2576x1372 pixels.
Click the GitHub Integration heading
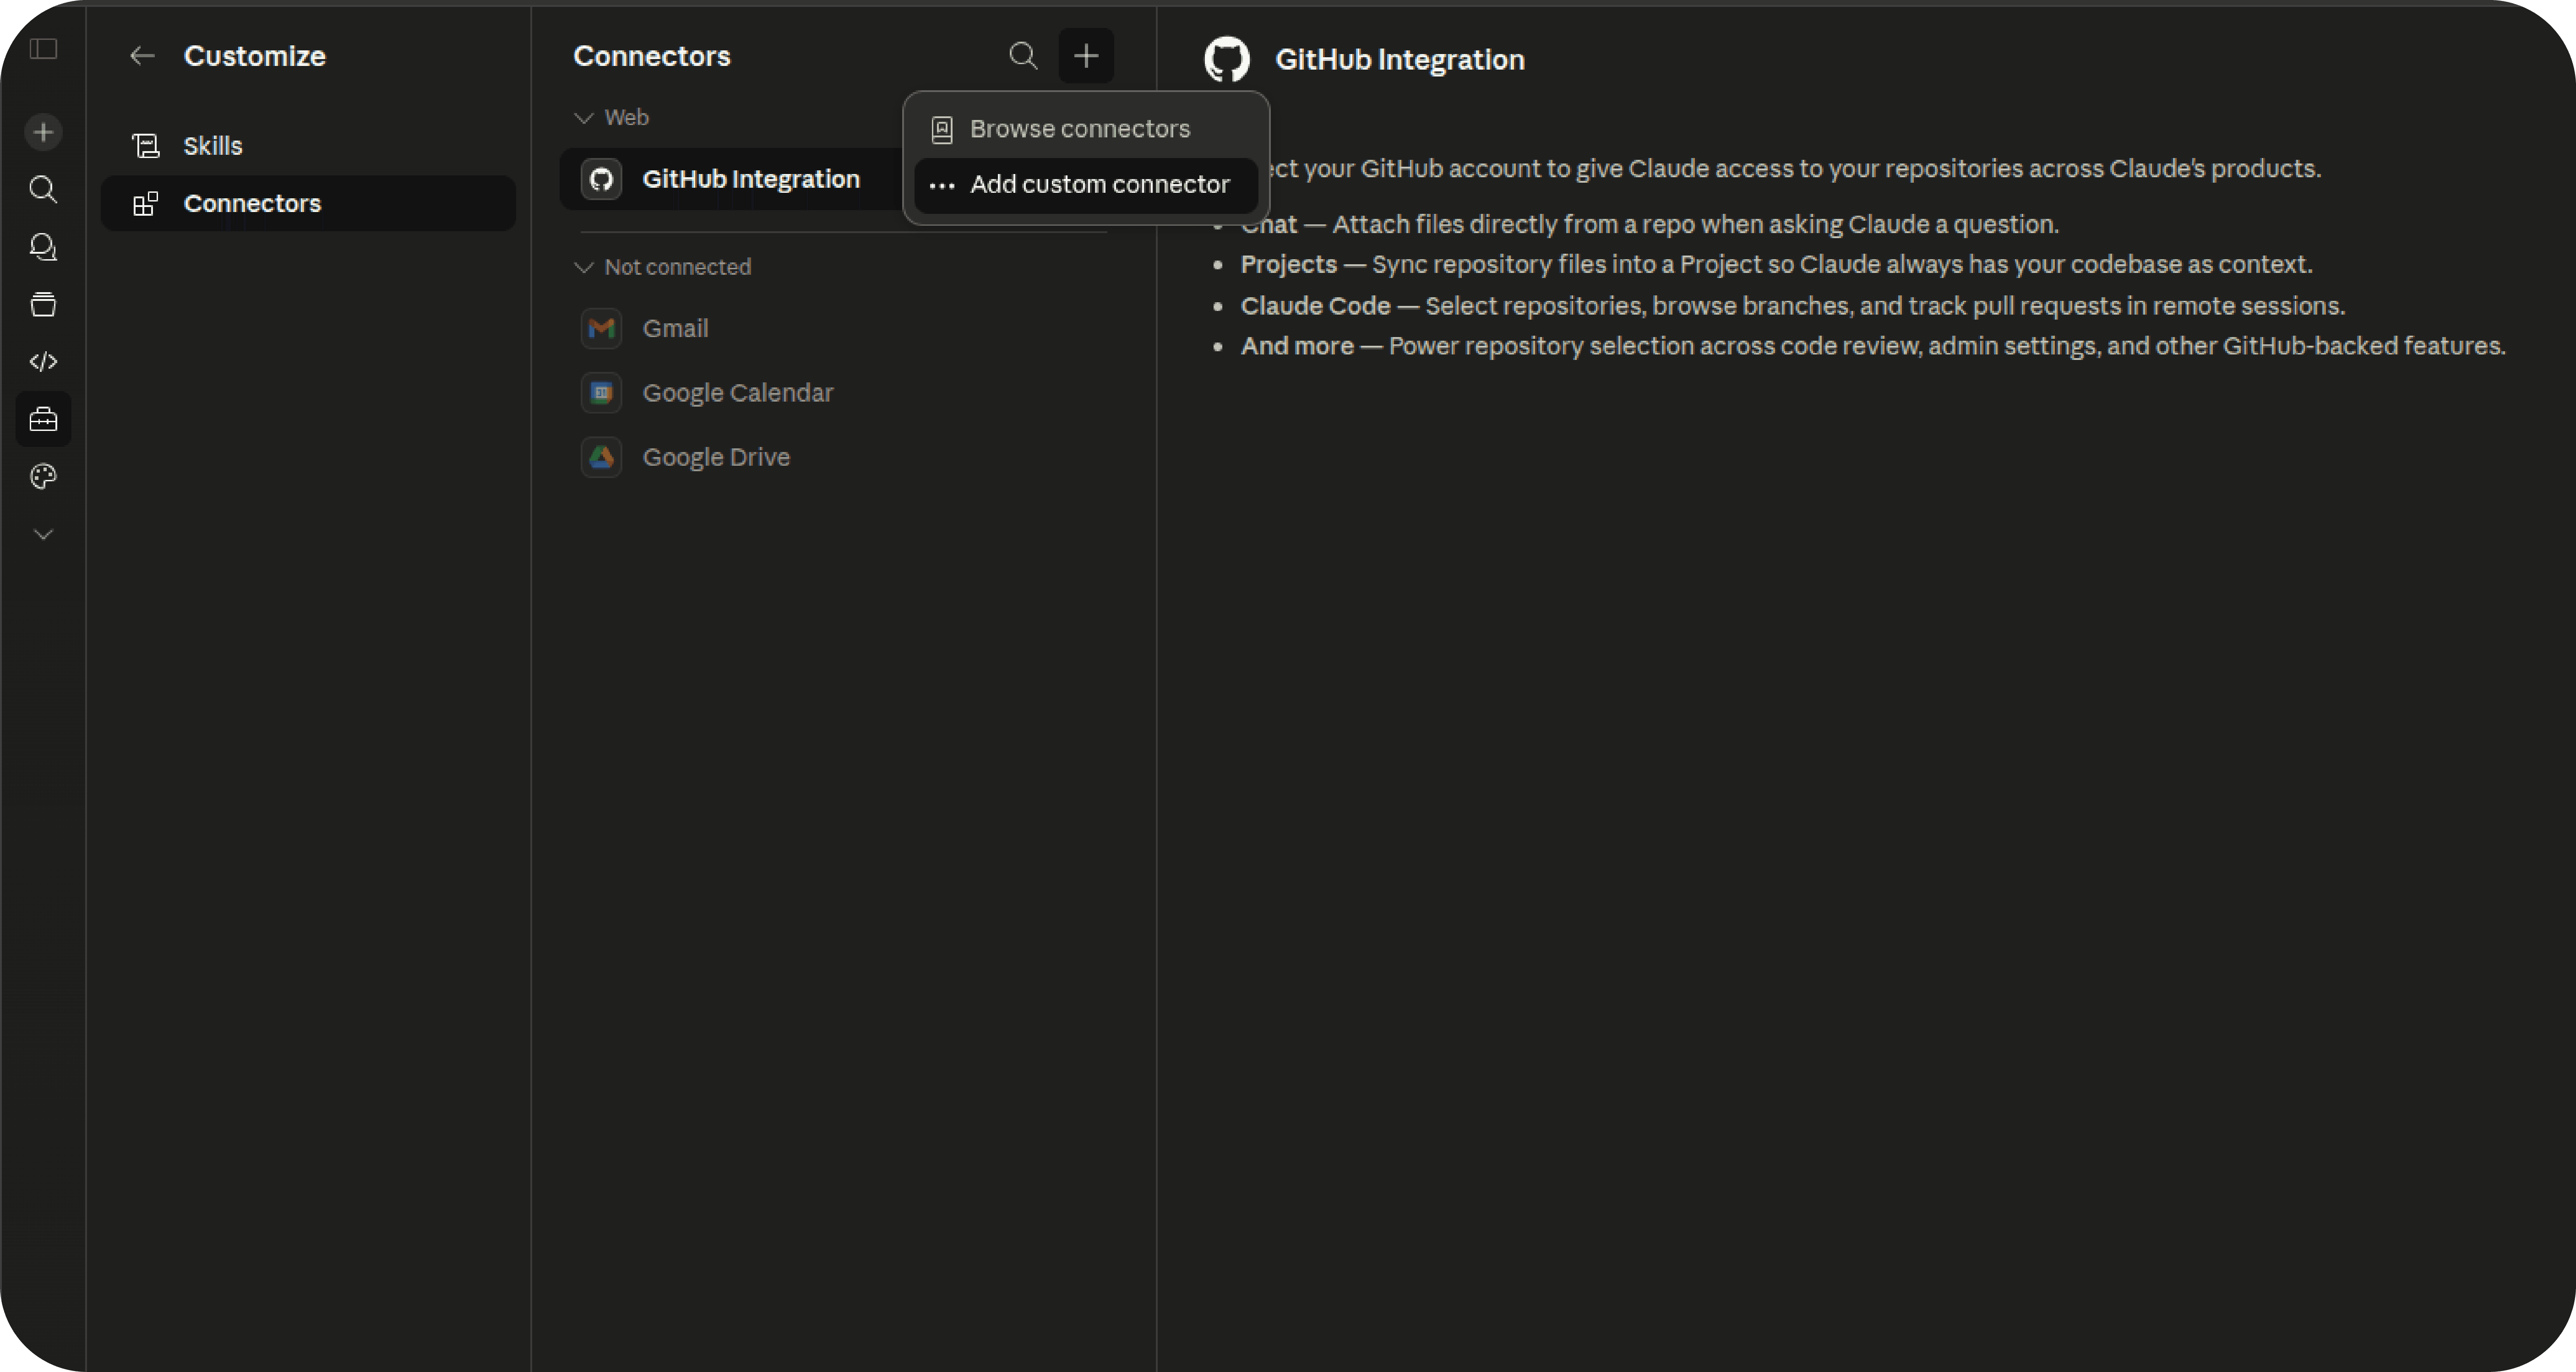[1399, 59]
